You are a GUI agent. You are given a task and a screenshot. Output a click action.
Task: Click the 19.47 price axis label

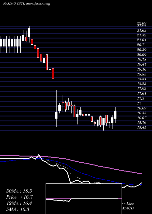(141, 65)
